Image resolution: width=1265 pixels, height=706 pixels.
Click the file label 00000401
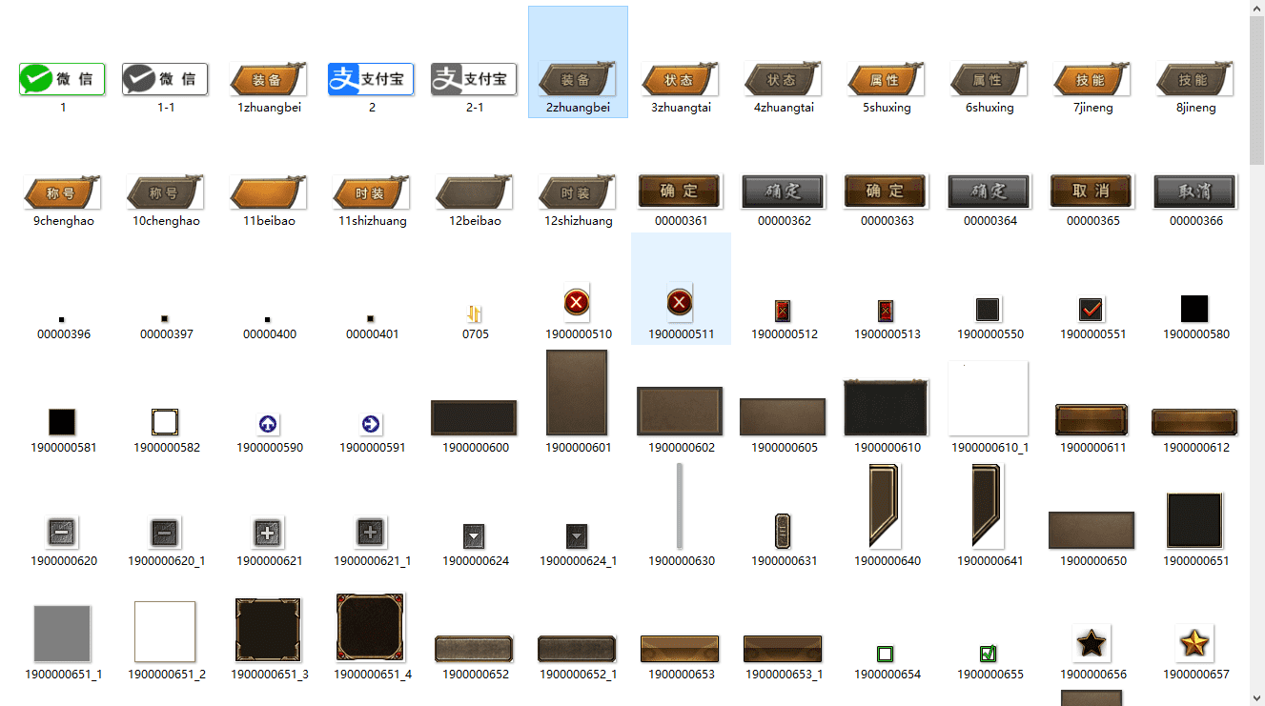pyautogui.click(x=373, y=334)
